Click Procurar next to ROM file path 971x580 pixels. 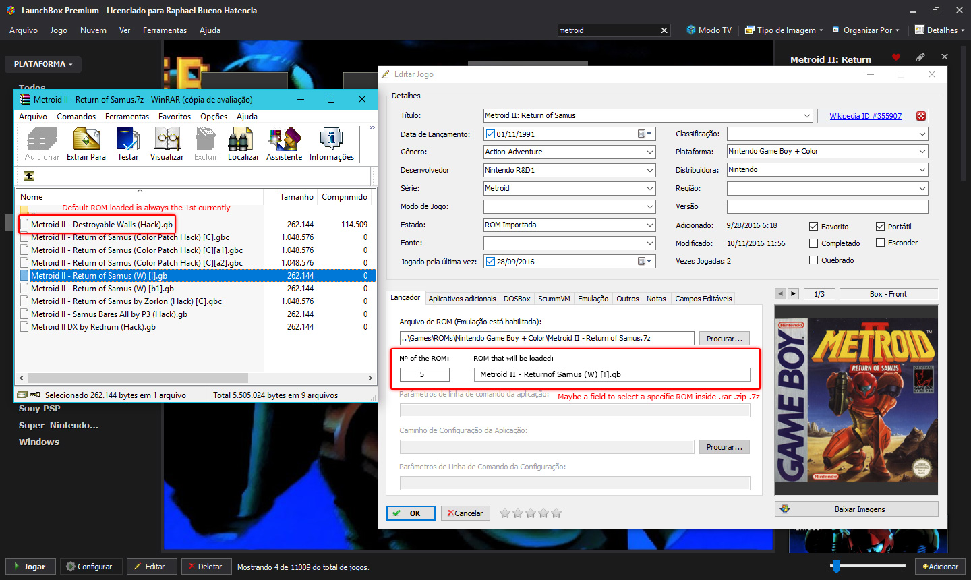coord(724,339)
